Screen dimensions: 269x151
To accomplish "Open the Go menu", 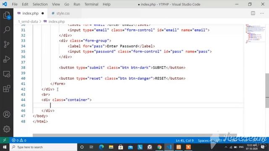I will 66,4.
